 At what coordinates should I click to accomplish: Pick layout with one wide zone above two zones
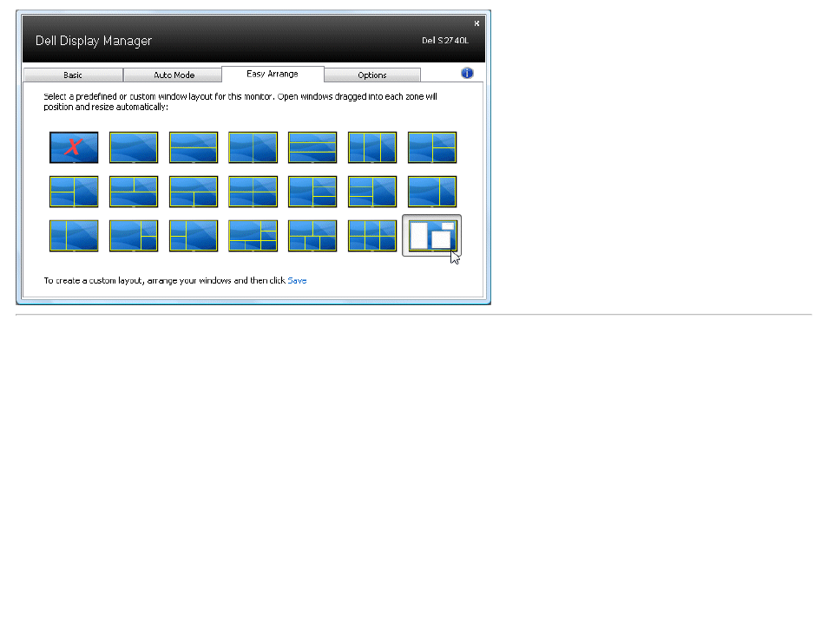pos(194,192)
